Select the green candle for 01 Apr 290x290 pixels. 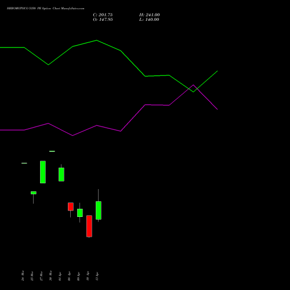pos(61,175)
